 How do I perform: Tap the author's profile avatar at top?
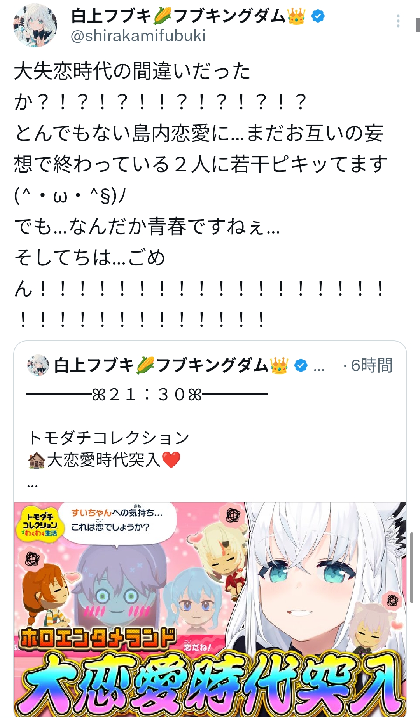coord(35,26)
